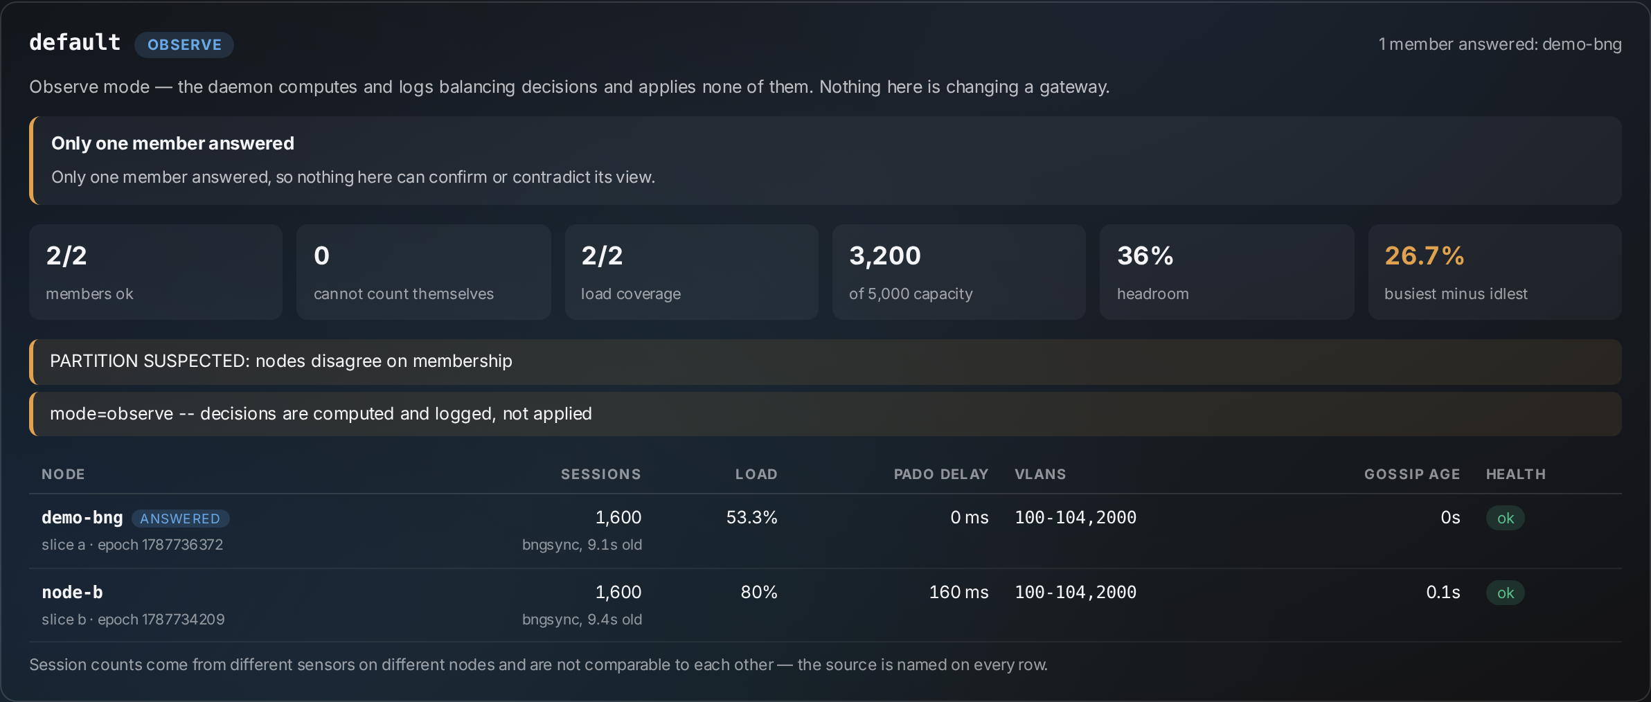Click the GOSSIP AGE column header
Viewport: 1651px width, 702px height.
point(1412,474)
